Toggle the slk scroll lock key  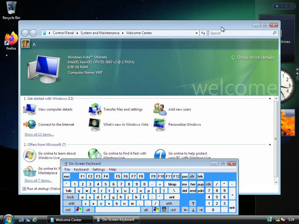point(192,176)
